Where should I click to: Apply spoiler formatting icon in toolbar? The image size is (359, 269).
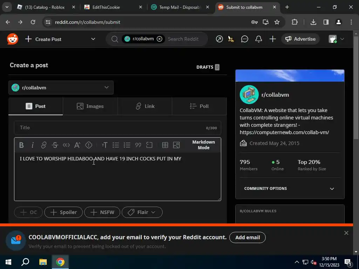[89, 145]
